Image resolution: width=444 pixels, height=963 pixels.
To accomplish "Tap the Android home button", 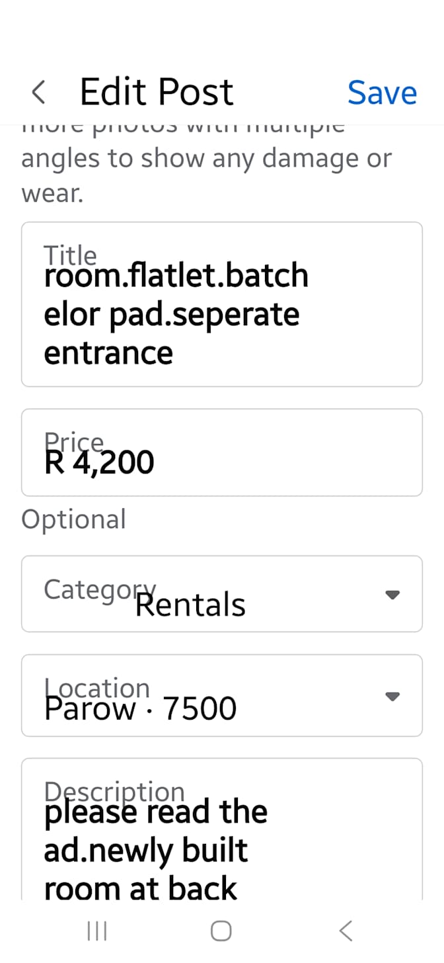I will click(x=221, y=931).
